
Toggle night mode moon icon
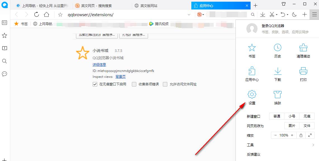(294, 15)
